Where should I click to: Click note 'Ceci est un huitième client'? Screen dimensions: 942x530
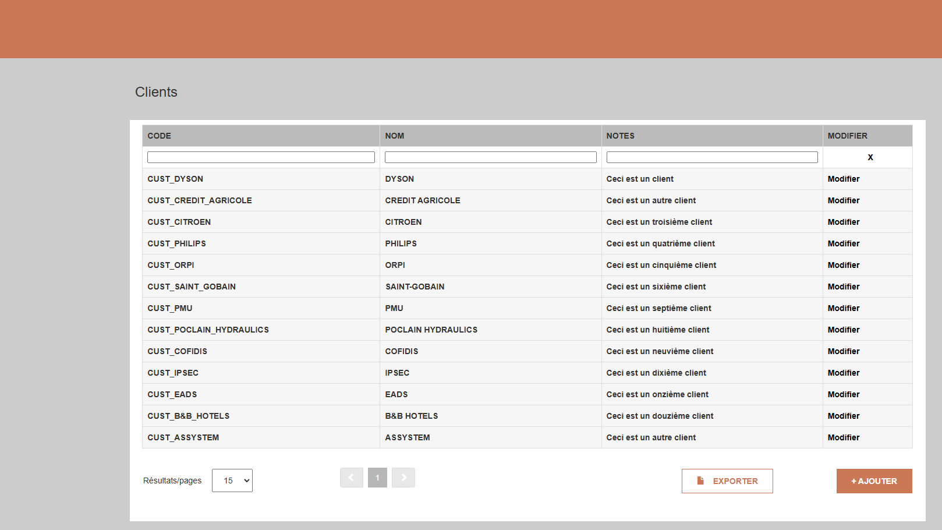pyautogui.click(x=658, y=330)
